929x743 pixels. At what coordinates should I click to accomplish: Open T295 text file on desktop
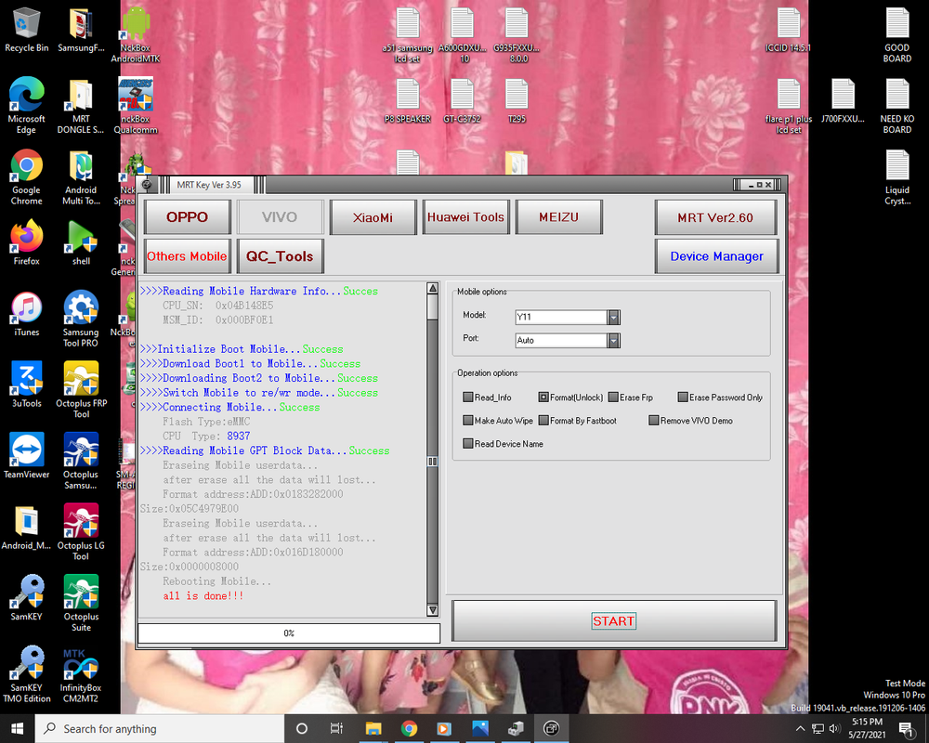pos(517,100)
